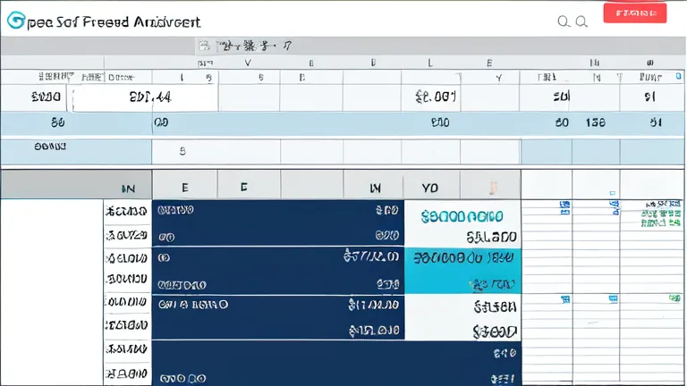Click the white input cell showing 2D1.44
The image size is (687, 386).
coord(146,98)
